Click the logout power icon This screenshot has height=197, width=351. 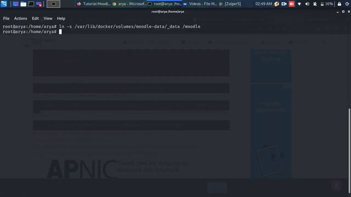(347, 4)
